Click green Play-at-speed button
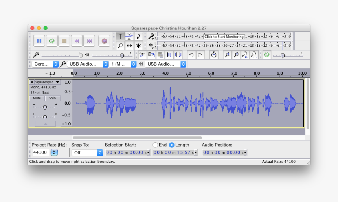This screenshot has width=338, height=202. click(x=266, y=55)
